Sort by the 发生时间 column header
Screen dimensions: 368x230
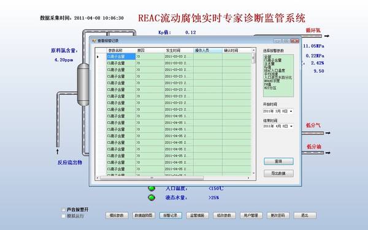point(179,50)
